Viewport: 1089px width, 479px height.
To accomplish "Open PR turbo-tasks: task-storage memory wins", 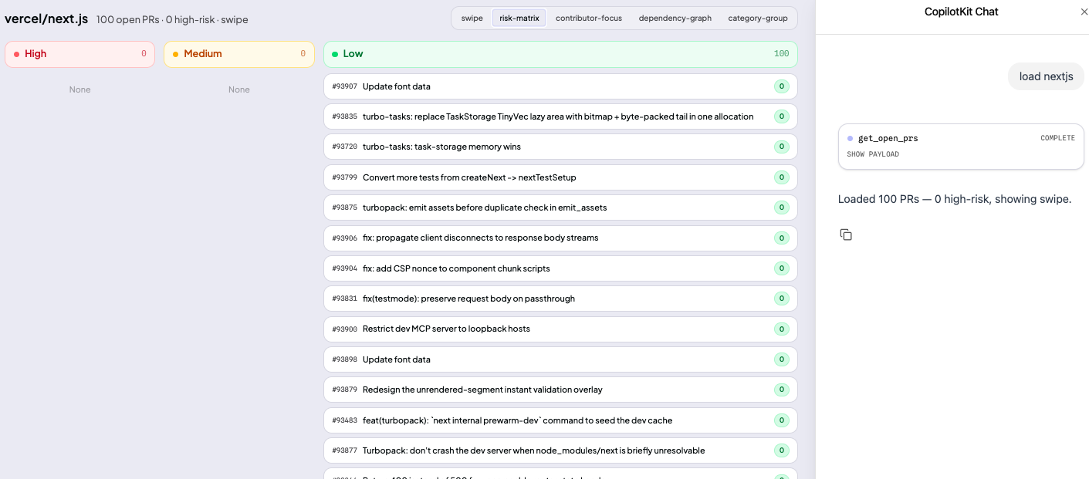I will tap(560, 147).
